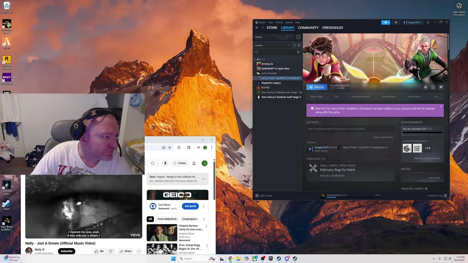Dismiss the New DLC notification banner
The width and height of the screenshot is (468, 263).
pos(441,107)
